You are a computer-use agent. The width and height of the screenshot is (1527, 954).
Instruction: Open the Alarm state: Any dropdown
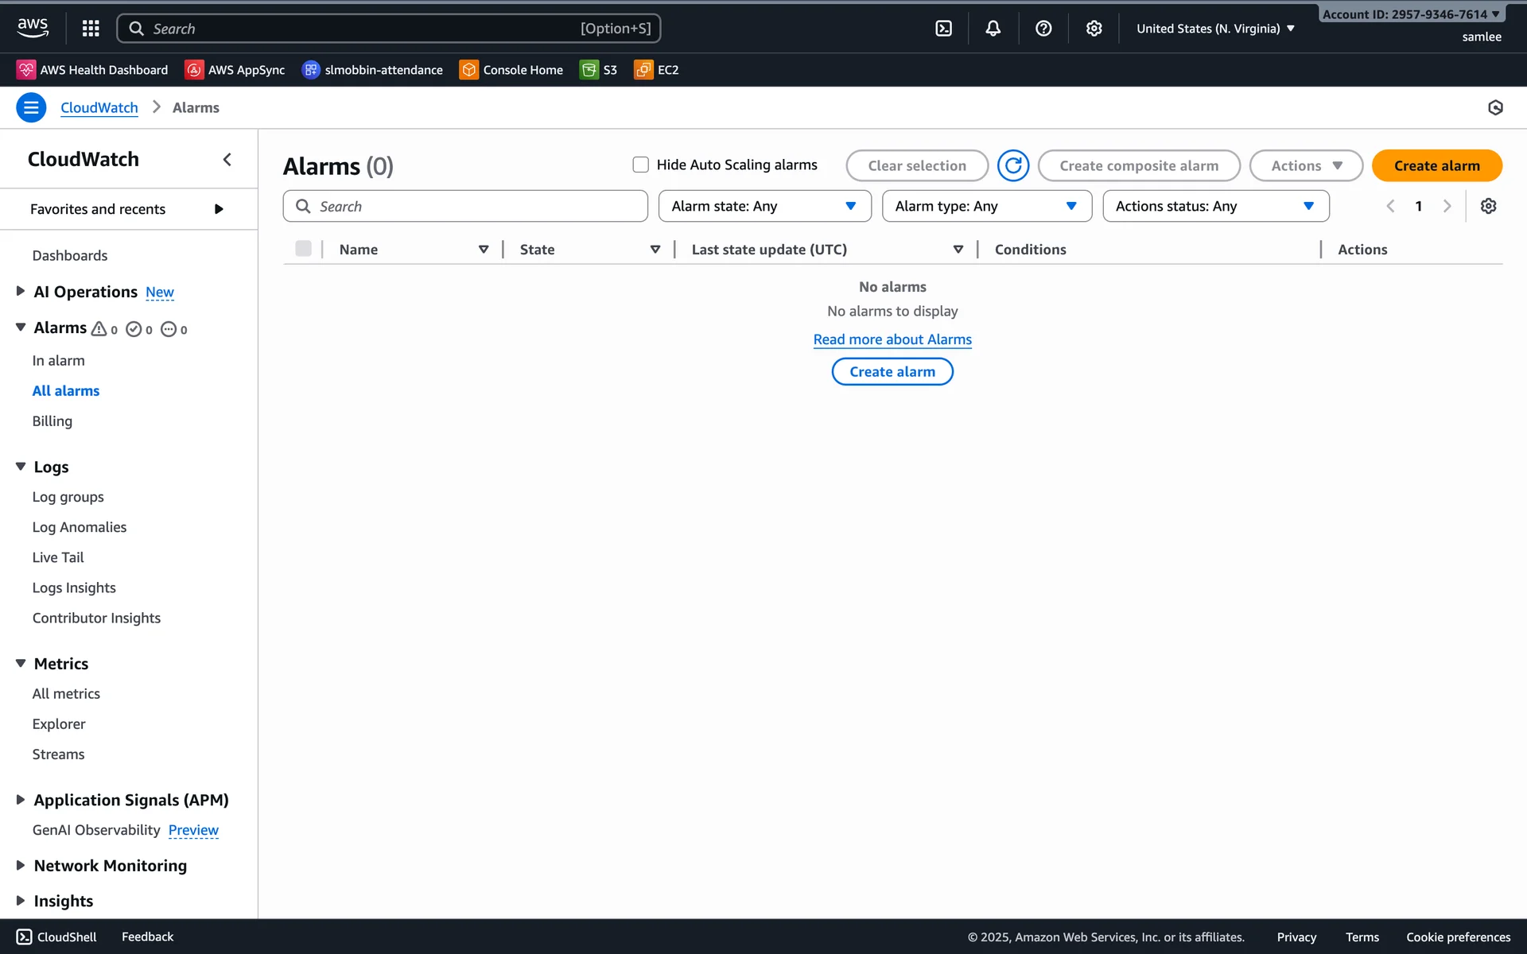tap(764, 206)
